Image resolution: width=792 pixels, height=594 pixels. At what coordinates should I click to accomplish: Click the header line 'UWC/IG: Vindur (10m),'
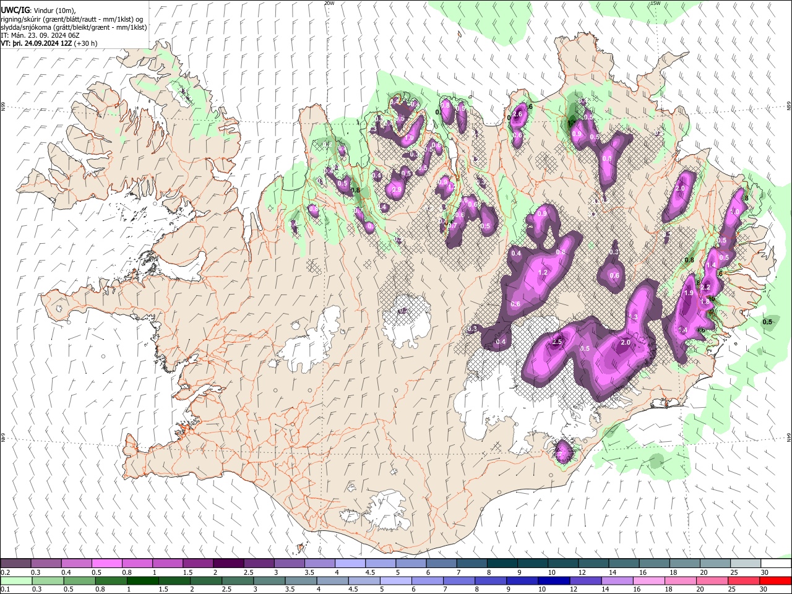pos(38,11)
